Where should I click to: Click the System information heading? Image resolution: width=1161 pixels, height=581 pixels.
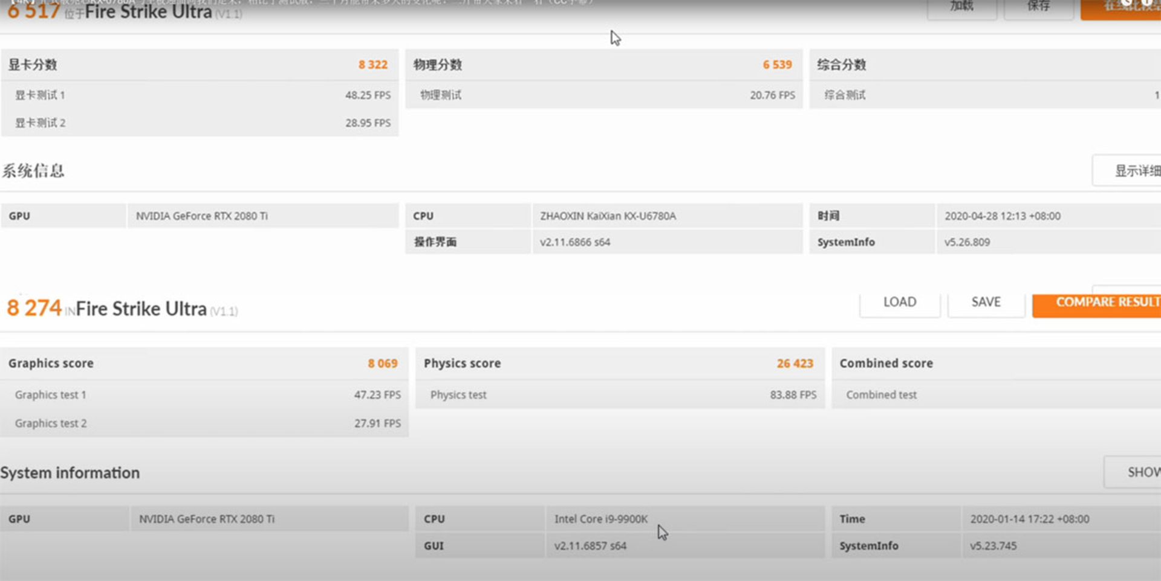coord(70,473)
